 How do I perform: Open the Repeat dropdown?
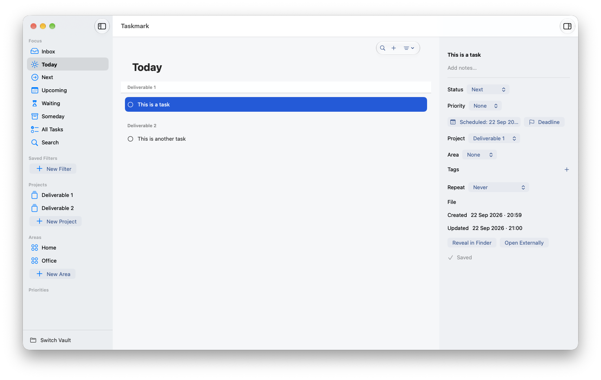tap(499, 188)
